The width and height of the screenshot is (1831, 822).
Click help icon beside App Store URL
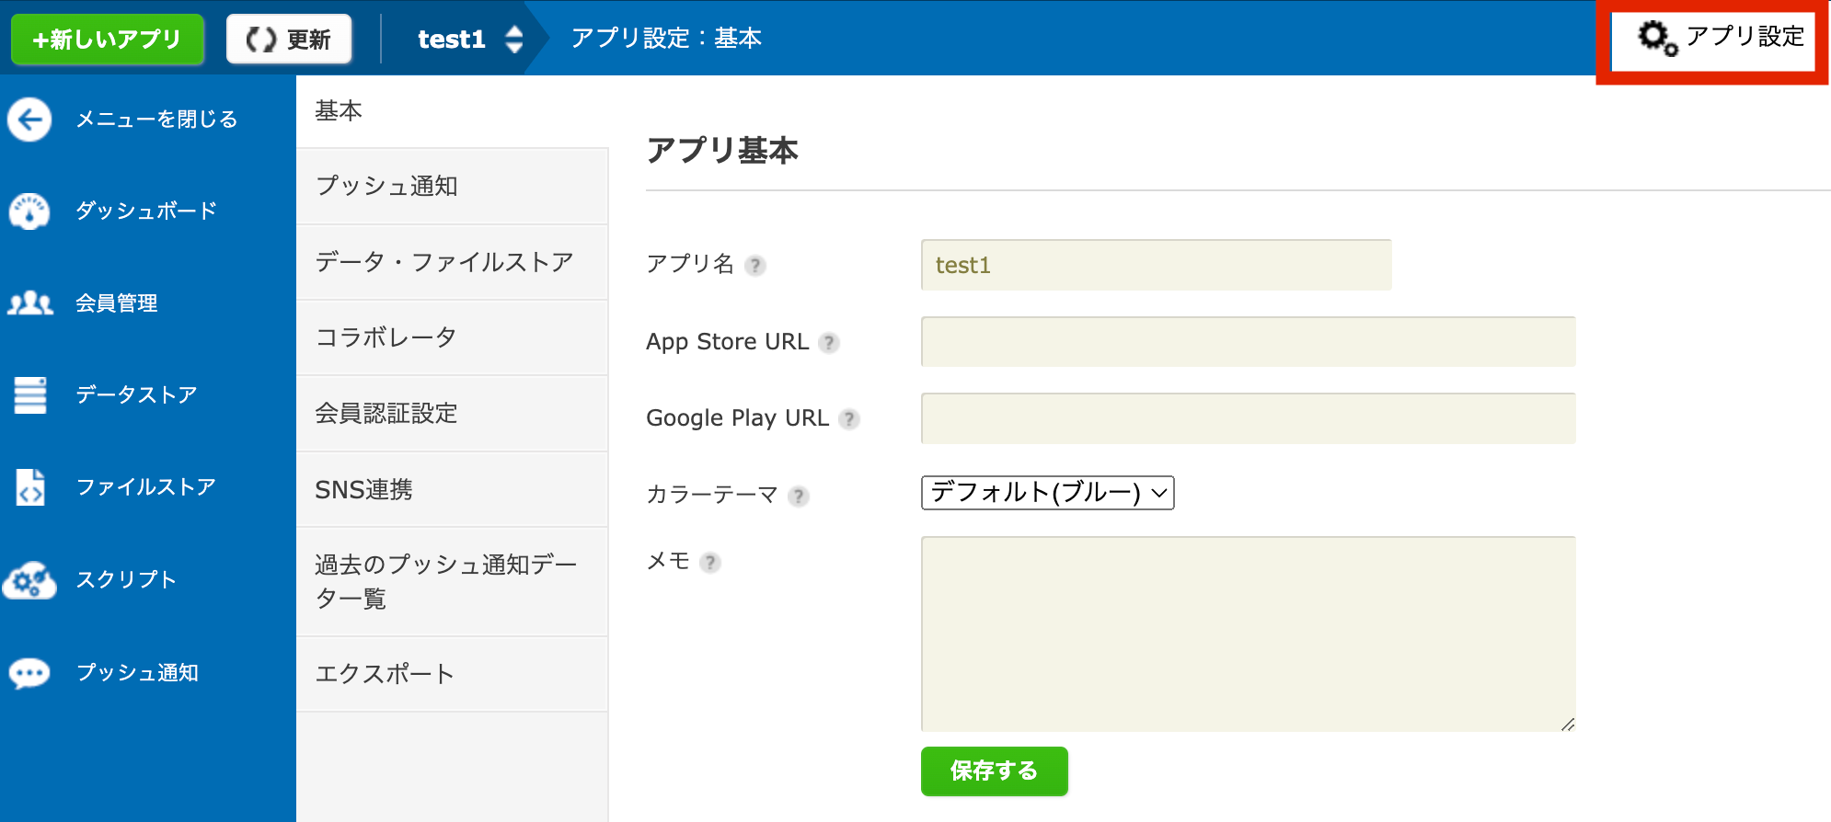pyautogui.click(x=829, y=343)
